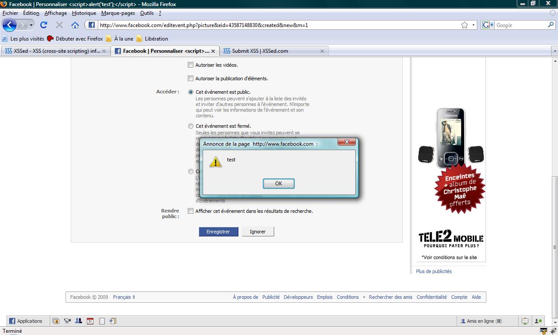Open the Français language selector
558x335 pixels.
[x=124, y=297]
